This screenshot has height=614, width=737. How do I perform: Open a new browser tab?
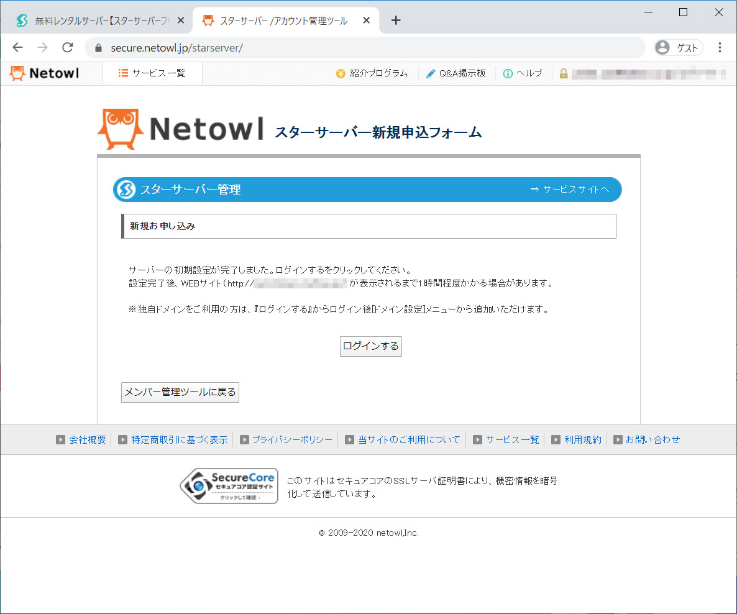click(396, 21)
